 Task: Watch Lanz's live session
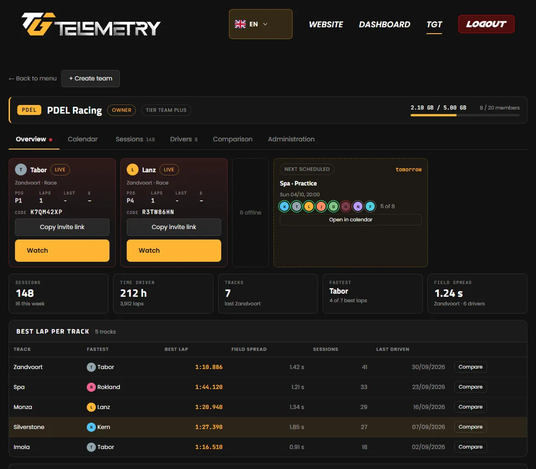174,251
